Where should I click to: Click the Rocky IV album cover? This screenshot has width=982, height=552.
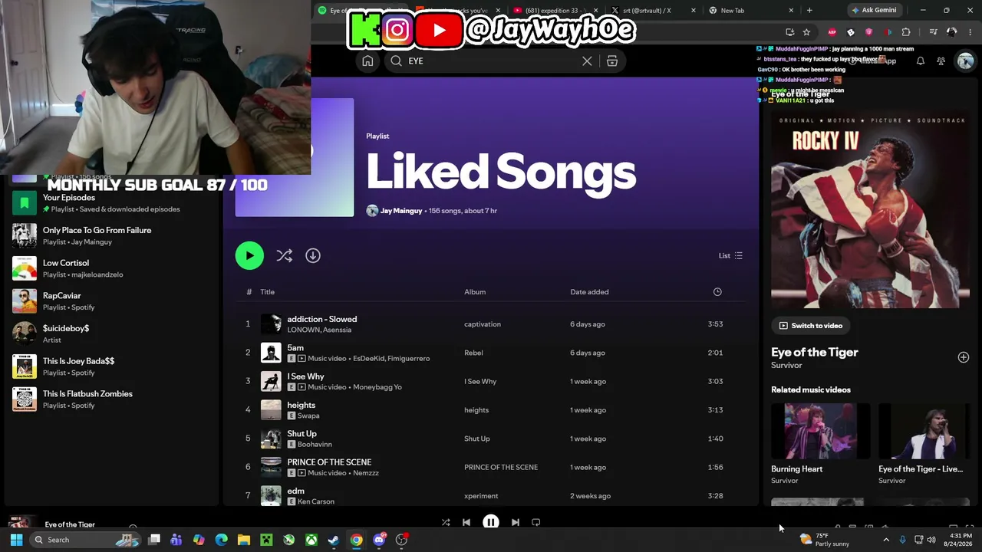pyautogui.click(x=870, y=210)
